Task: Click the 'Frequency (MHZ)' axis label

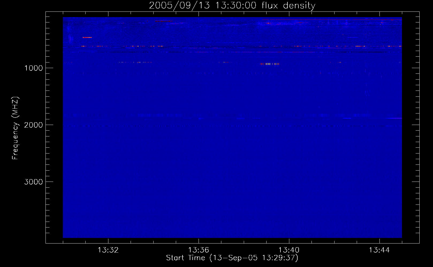Action: (x=15, y=128)
